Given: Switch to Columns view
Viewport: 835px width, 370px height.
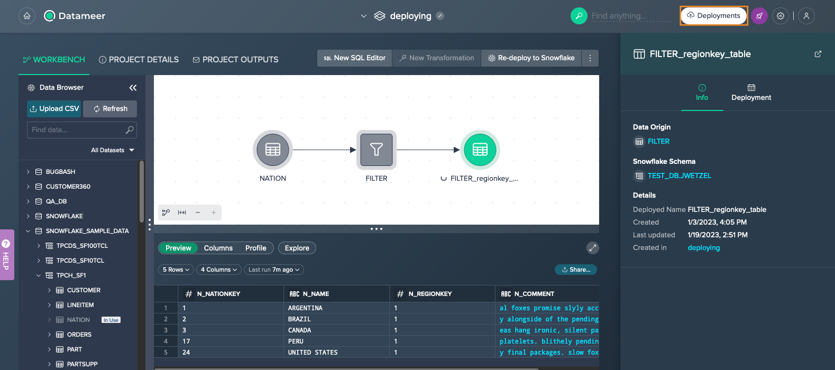Looking at the screenshot, I should (218, 248).
